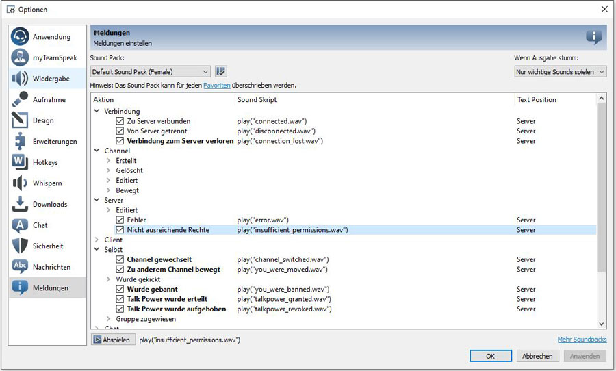Select 'Talk Power wurde erteilt' row

click(x=167, y=299)
